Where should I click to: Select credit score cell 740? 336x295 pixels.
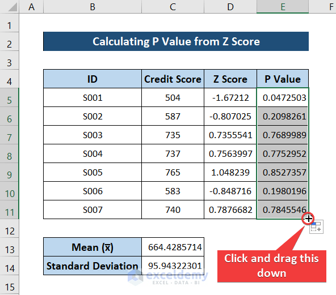pyautogui.click(x=173, y=210)
